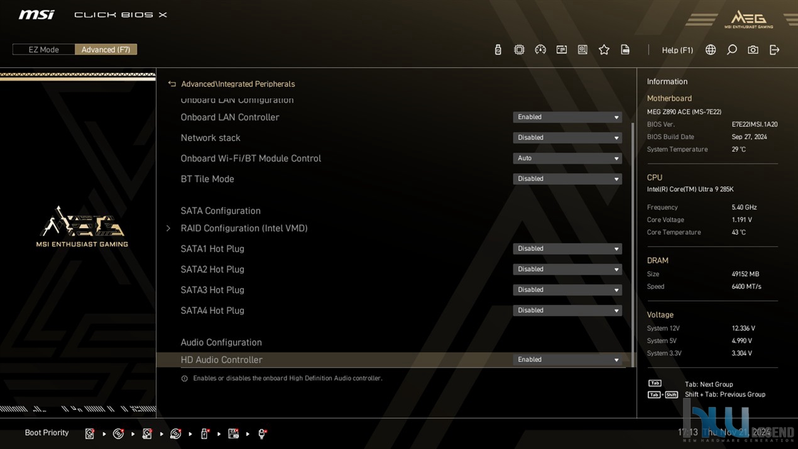This screenshot has height=449, width=798.
Task: Open HD Audio Controller dropdown
Action: [x=567, y=360]
